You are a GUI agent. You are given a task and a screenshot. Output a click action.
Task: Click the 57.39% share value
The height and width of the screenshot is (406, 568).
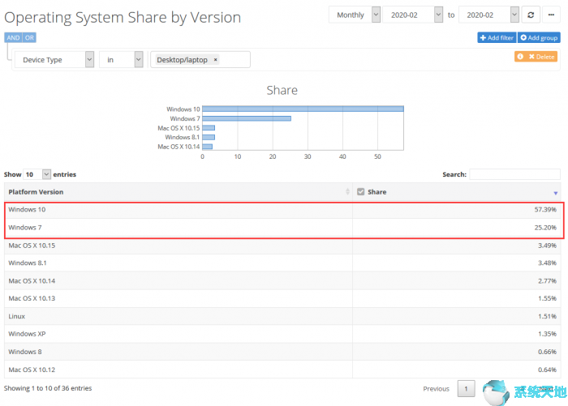click(x=545, y=210)
